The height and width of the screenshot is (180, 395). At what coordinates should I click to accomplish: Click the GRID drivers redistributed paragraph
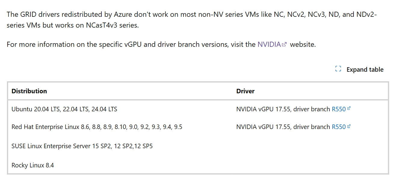click(192, 20)
